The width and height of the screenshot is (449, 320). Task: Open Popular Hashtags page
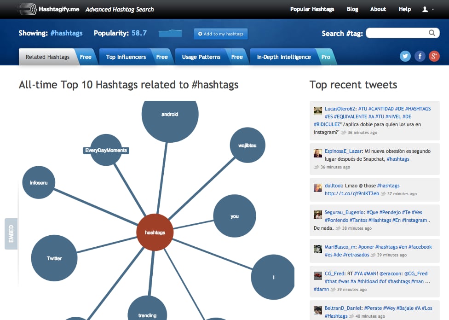pyautogui.click(x=312, y=9)
